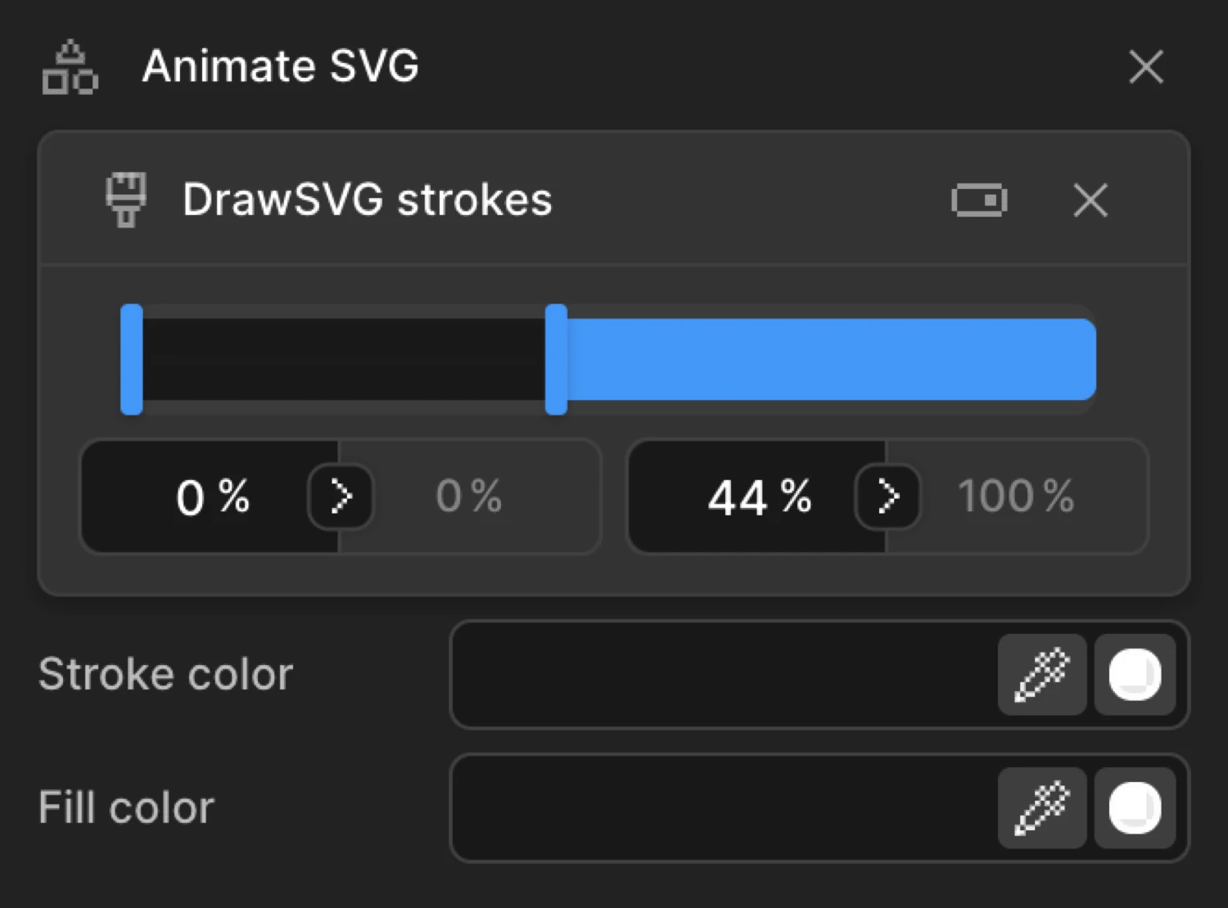Toggle display of the 100% target value
1228x908 pixels.
[x=1017, y=496]
